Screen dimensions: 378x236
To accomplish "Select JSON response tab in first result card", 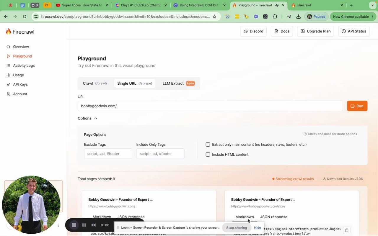I will (x=131, y=217).
